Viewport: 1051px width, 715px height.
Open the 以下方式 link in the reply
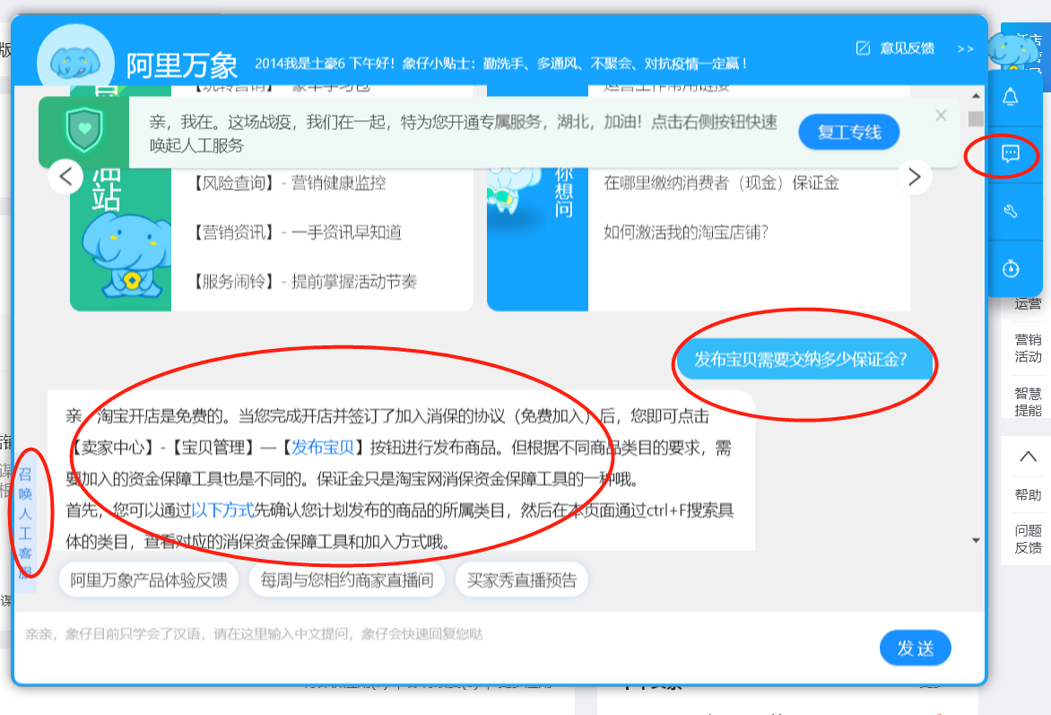(x=223, y=510)
